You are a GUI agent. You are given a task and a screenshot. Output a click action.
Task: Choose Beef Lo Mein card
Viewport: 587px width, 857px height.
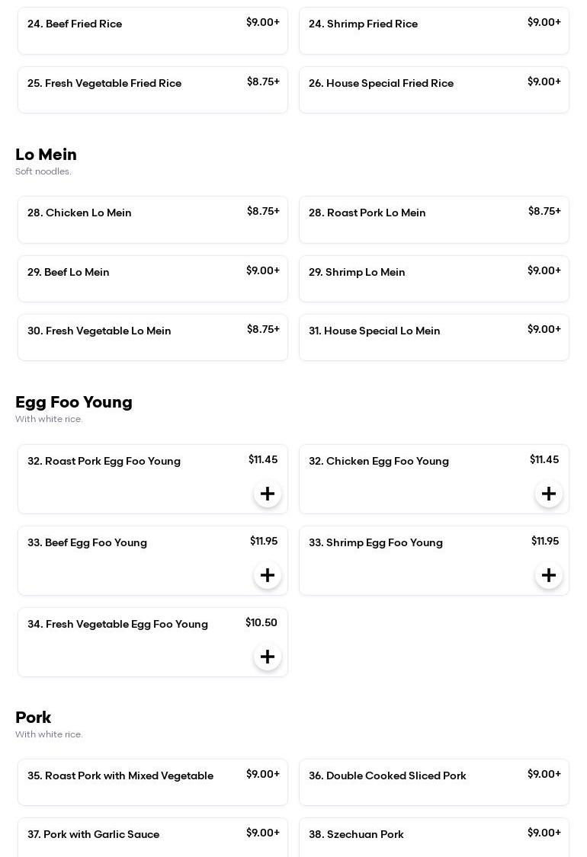(152, 279)
